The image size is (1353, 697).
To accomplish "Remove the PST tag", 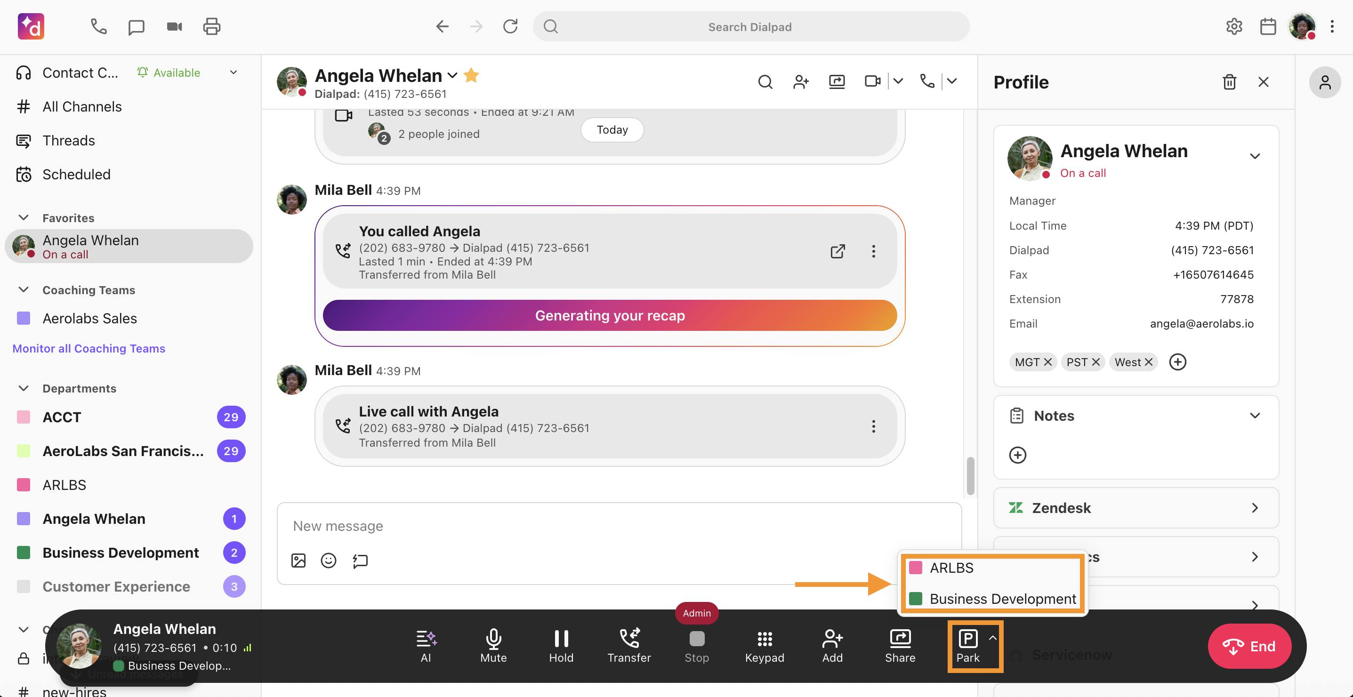I will [x=1095, y=362].
